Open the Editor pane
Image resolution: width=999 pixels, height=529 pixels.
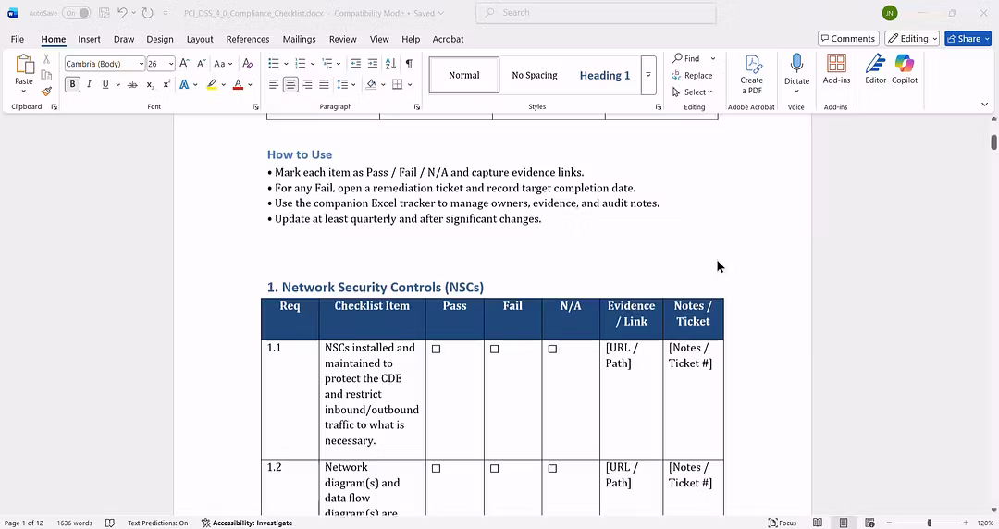pos(875,69)
